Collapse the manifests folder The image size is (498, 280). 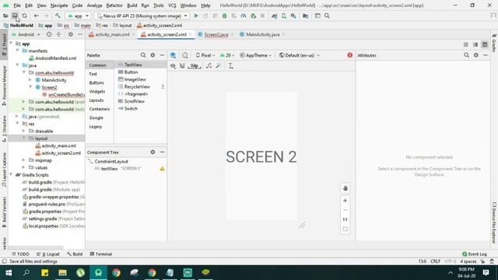click(x=17, y=51)
